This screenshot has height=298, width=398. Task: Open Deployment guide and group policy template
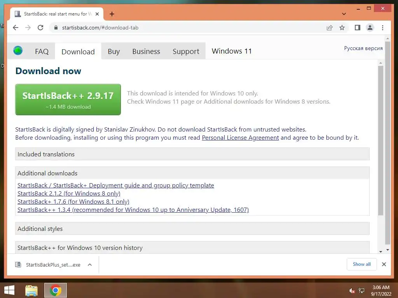(x=116, y=185)
